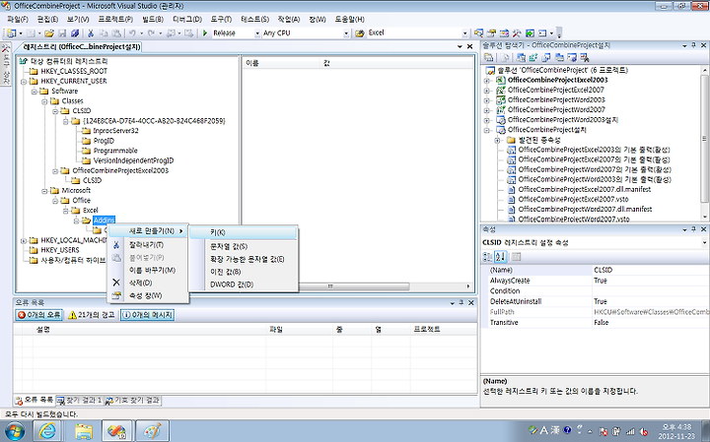
Task: Click the Object Browser icon in main toolbar
Action: [504, 33]
